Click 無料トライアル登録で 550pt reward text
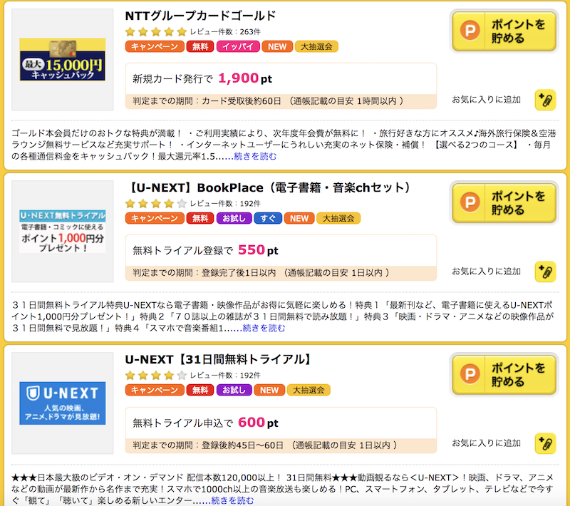 coord(205,250)
